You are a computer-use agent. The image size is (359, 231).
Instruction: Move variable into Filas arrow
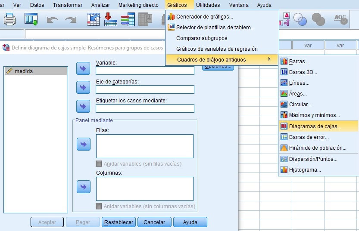click(x=84, y=144)
